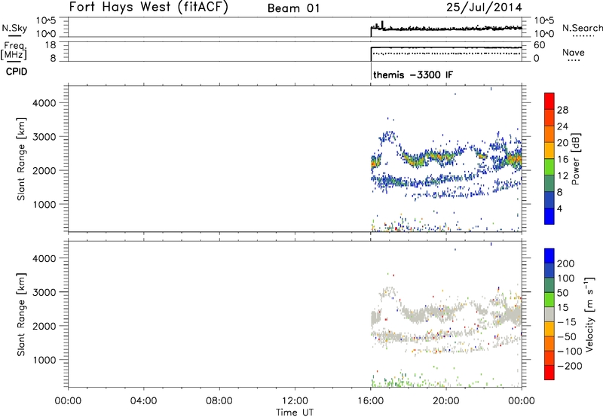Click the '4000' tick label in the power panel
603x417 pixels.
[x=44, y=103]
